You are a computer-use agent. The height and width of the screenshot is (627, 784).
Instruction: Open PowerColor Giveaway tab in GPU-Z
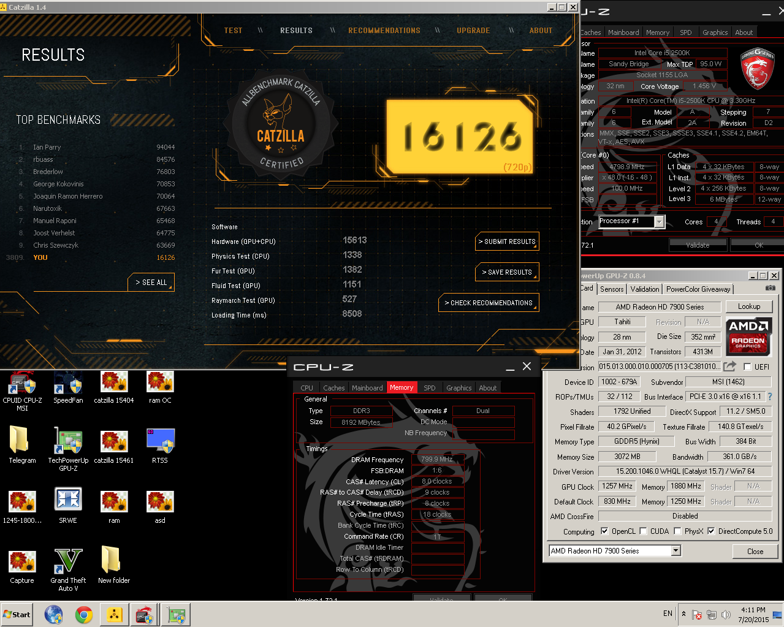(x=698, y=289)
